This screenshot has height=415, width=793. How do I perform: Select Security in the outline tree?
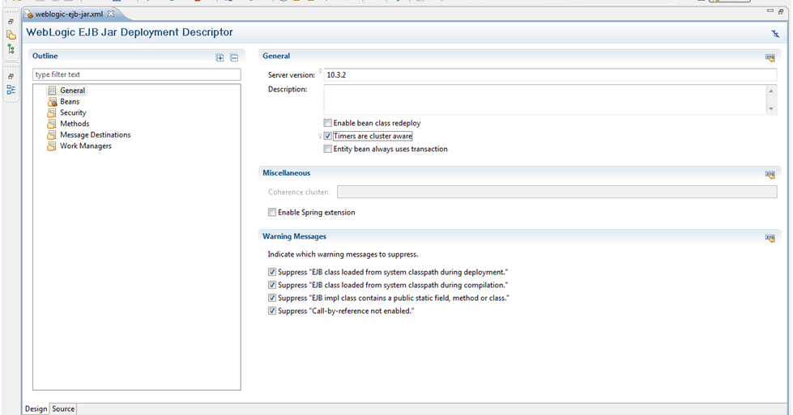pos(73,112)
